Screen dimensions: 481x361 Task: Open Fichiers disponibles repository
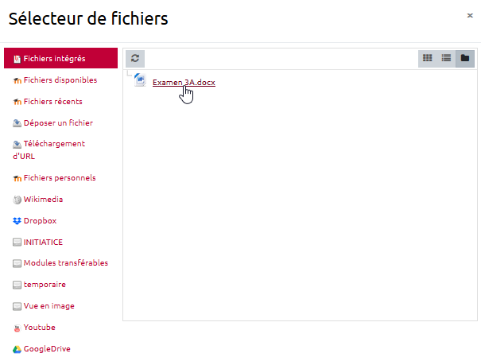click(x=60, y=80)
